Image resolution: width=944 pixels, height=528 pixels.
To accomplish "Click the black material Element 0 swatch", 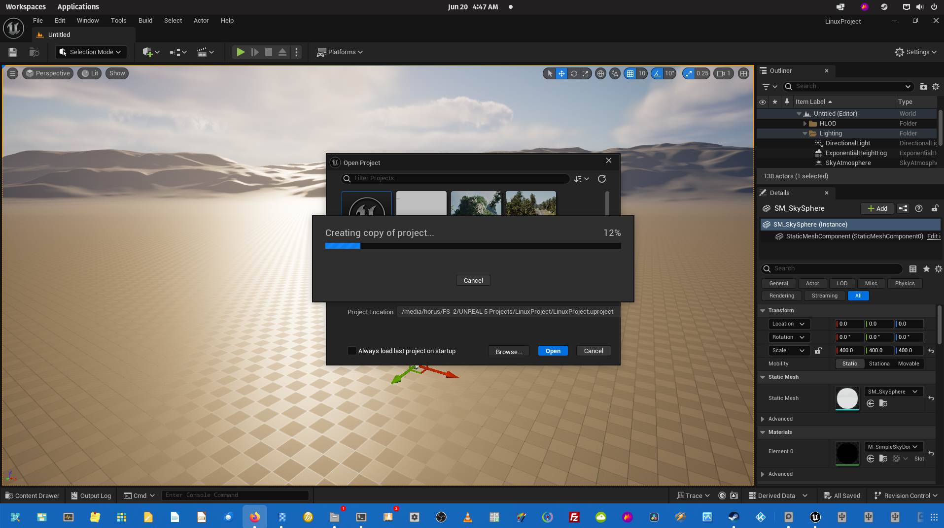I will point(847,454).
